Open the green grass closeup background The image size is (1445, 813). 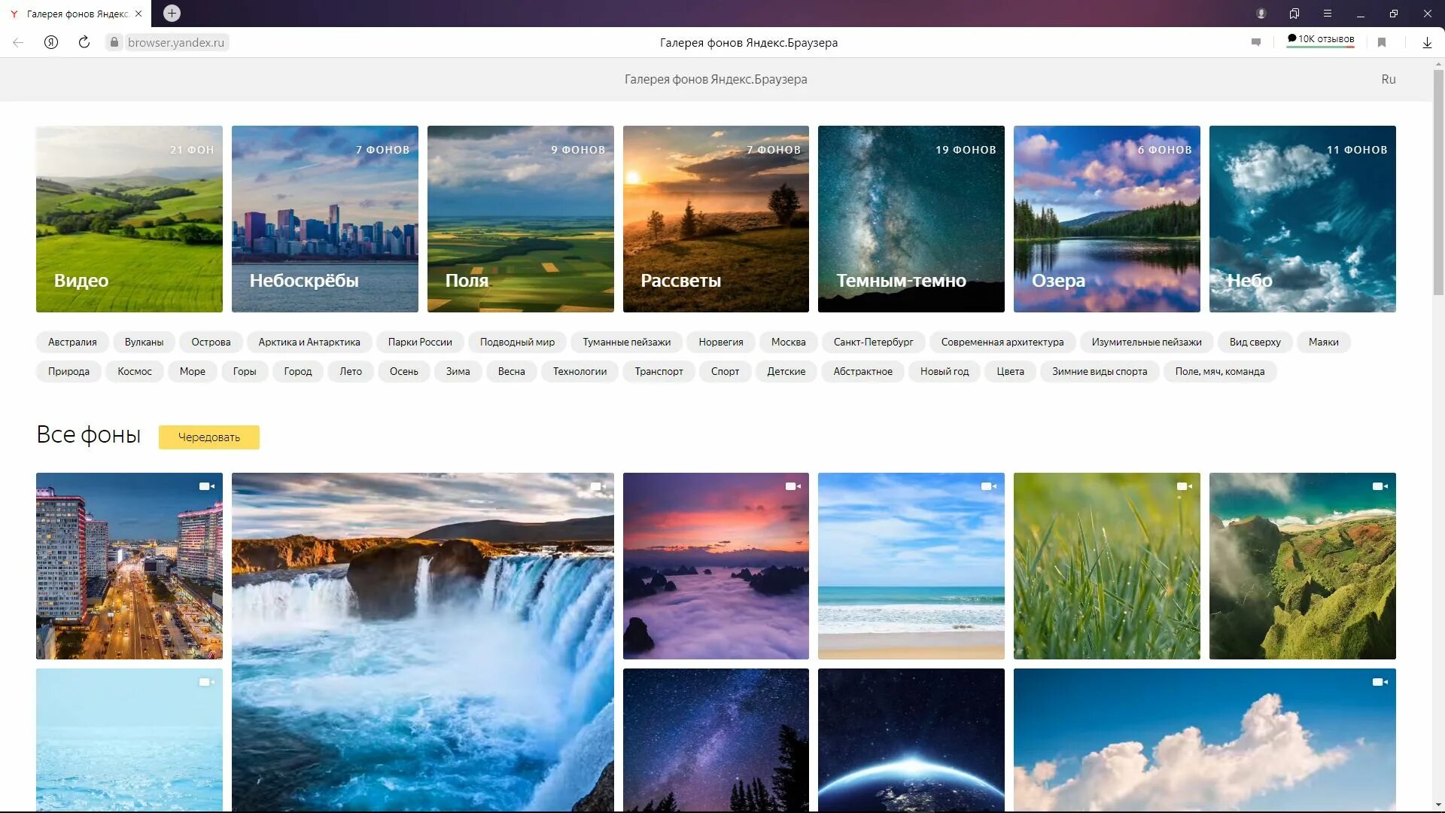click(x=1107, y=566)
